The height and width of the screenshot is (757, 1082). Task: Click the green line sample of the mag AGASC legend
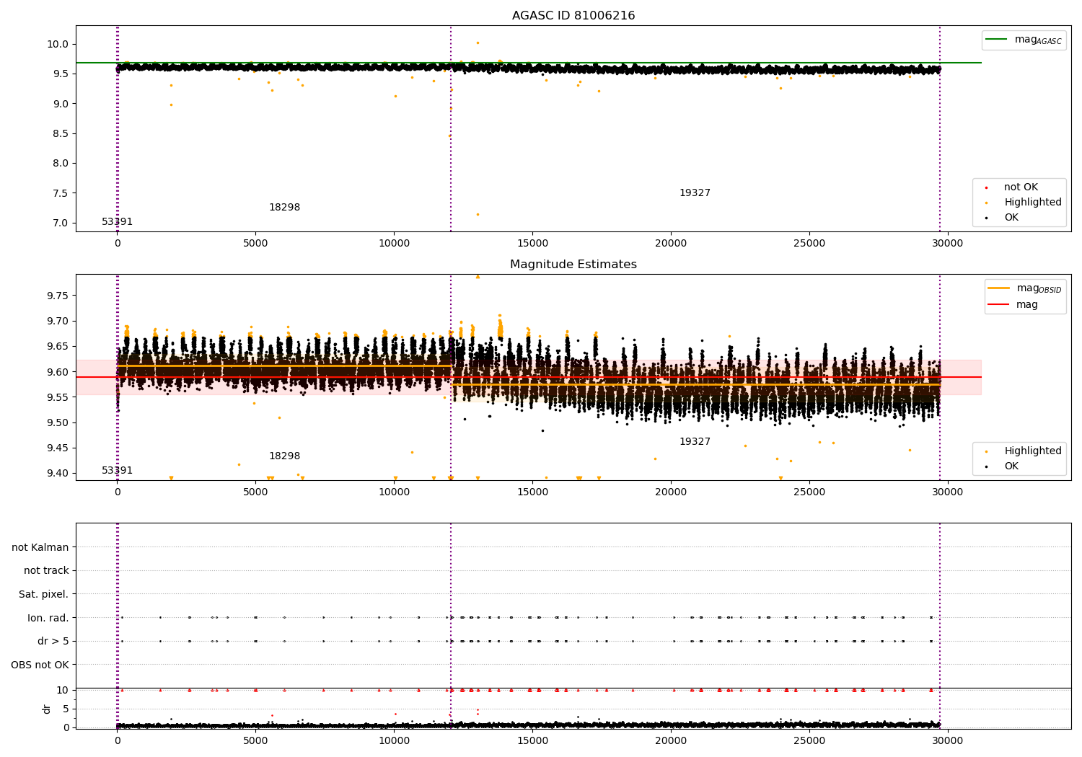tap(996, 40)
